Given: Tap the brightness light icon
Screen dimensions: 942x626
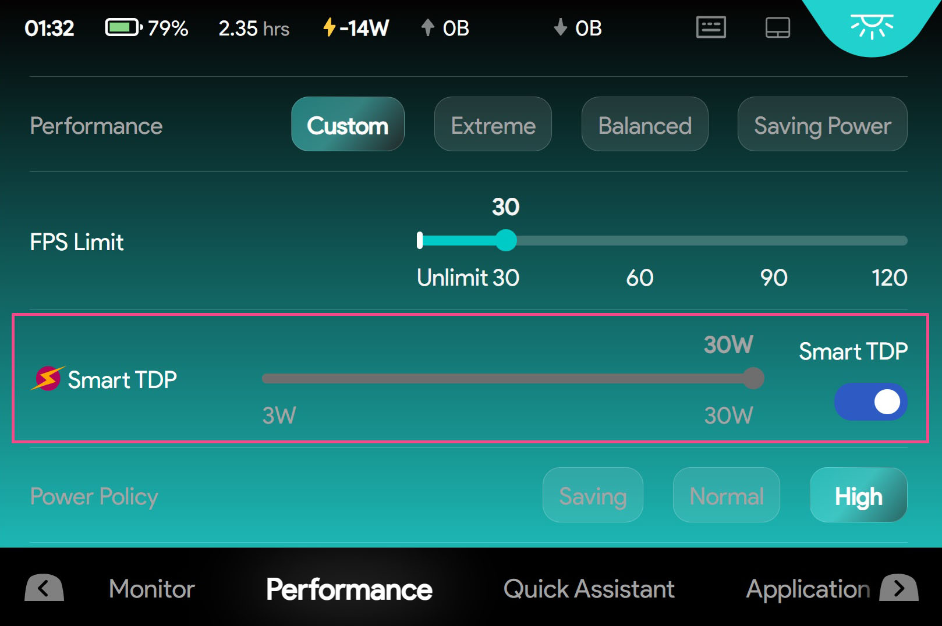Looking at the screenshot, I should pos(871,26).
